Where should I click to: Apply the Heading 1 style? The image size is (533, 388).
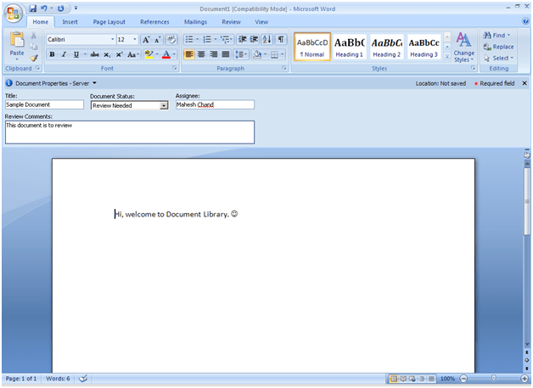pos(350,46)
